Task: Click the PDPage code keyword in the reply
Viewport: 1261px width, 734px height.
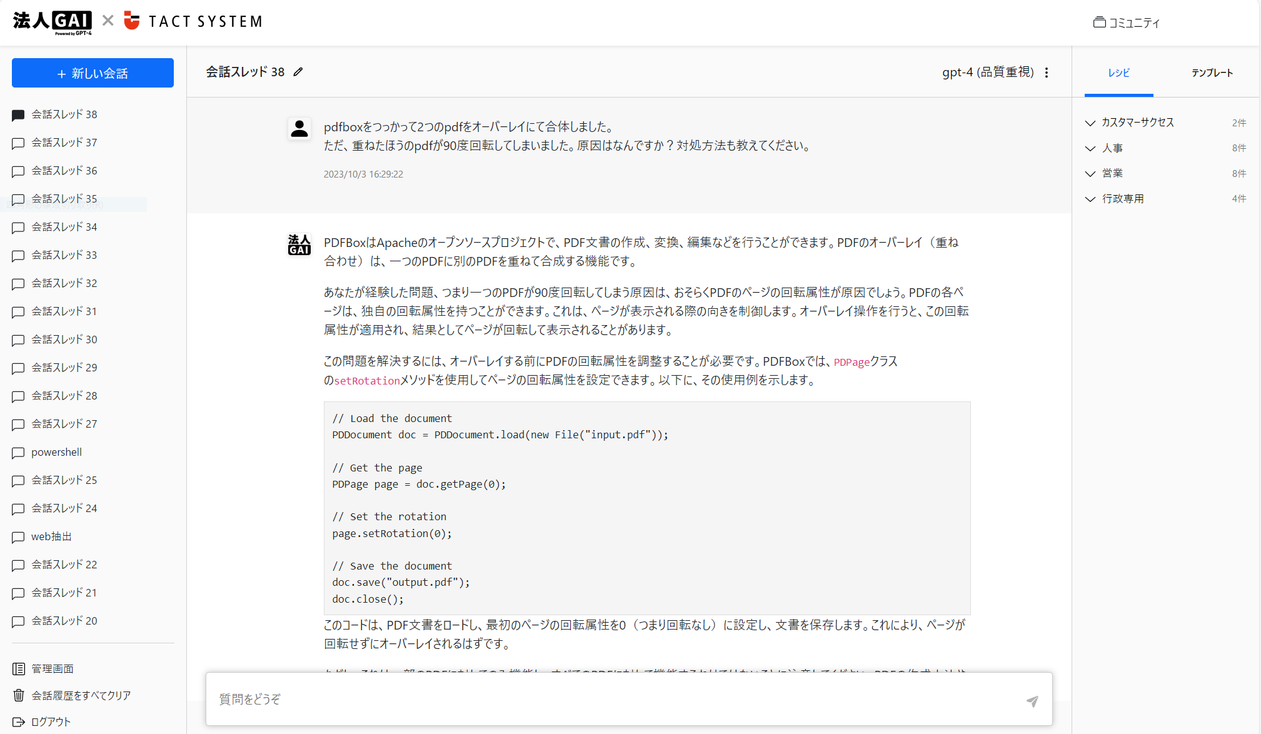Action: (852, 362)
